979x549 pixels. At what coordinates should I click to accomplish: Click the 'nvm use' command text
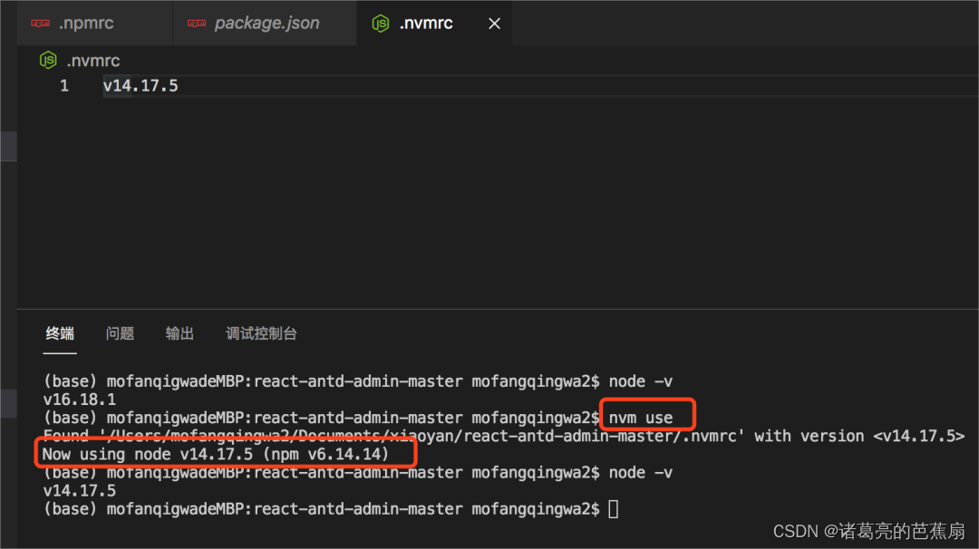pyautogui.click(x=641, y=418)
